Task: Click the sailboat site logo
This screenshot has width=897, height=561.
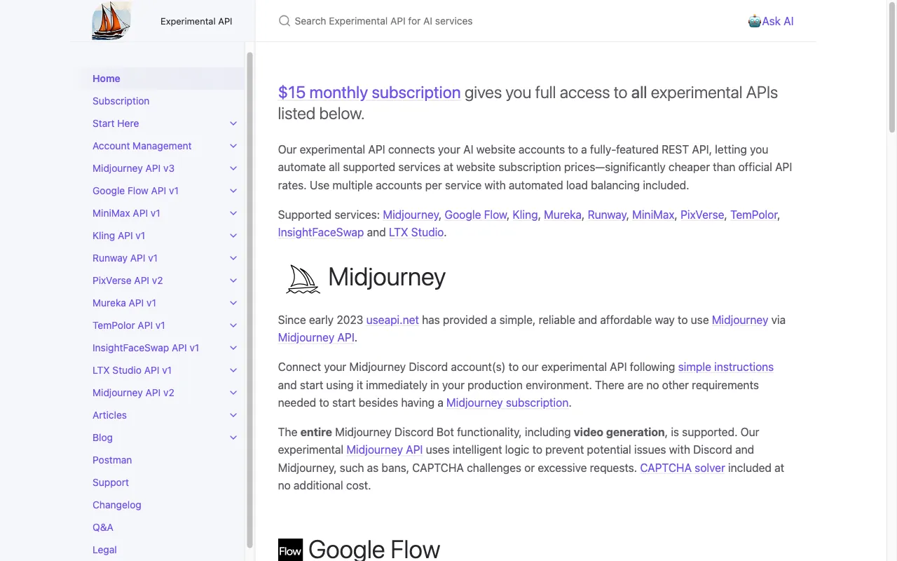Action: (112, 20)
